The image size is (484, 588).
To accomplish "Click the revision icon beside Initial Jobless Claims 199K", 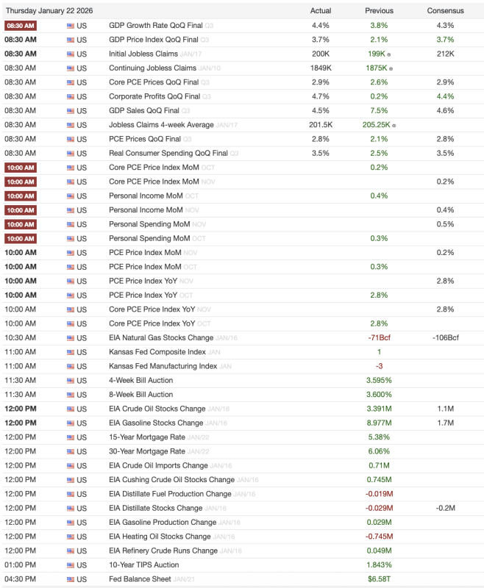I will coord(389,54).
